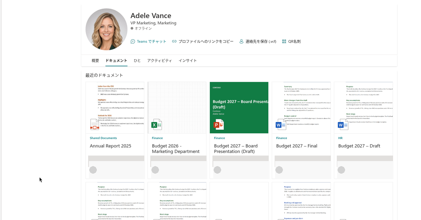
Task: Click the author avatar on Board Presentation card
Action: (x=217, y=170)
